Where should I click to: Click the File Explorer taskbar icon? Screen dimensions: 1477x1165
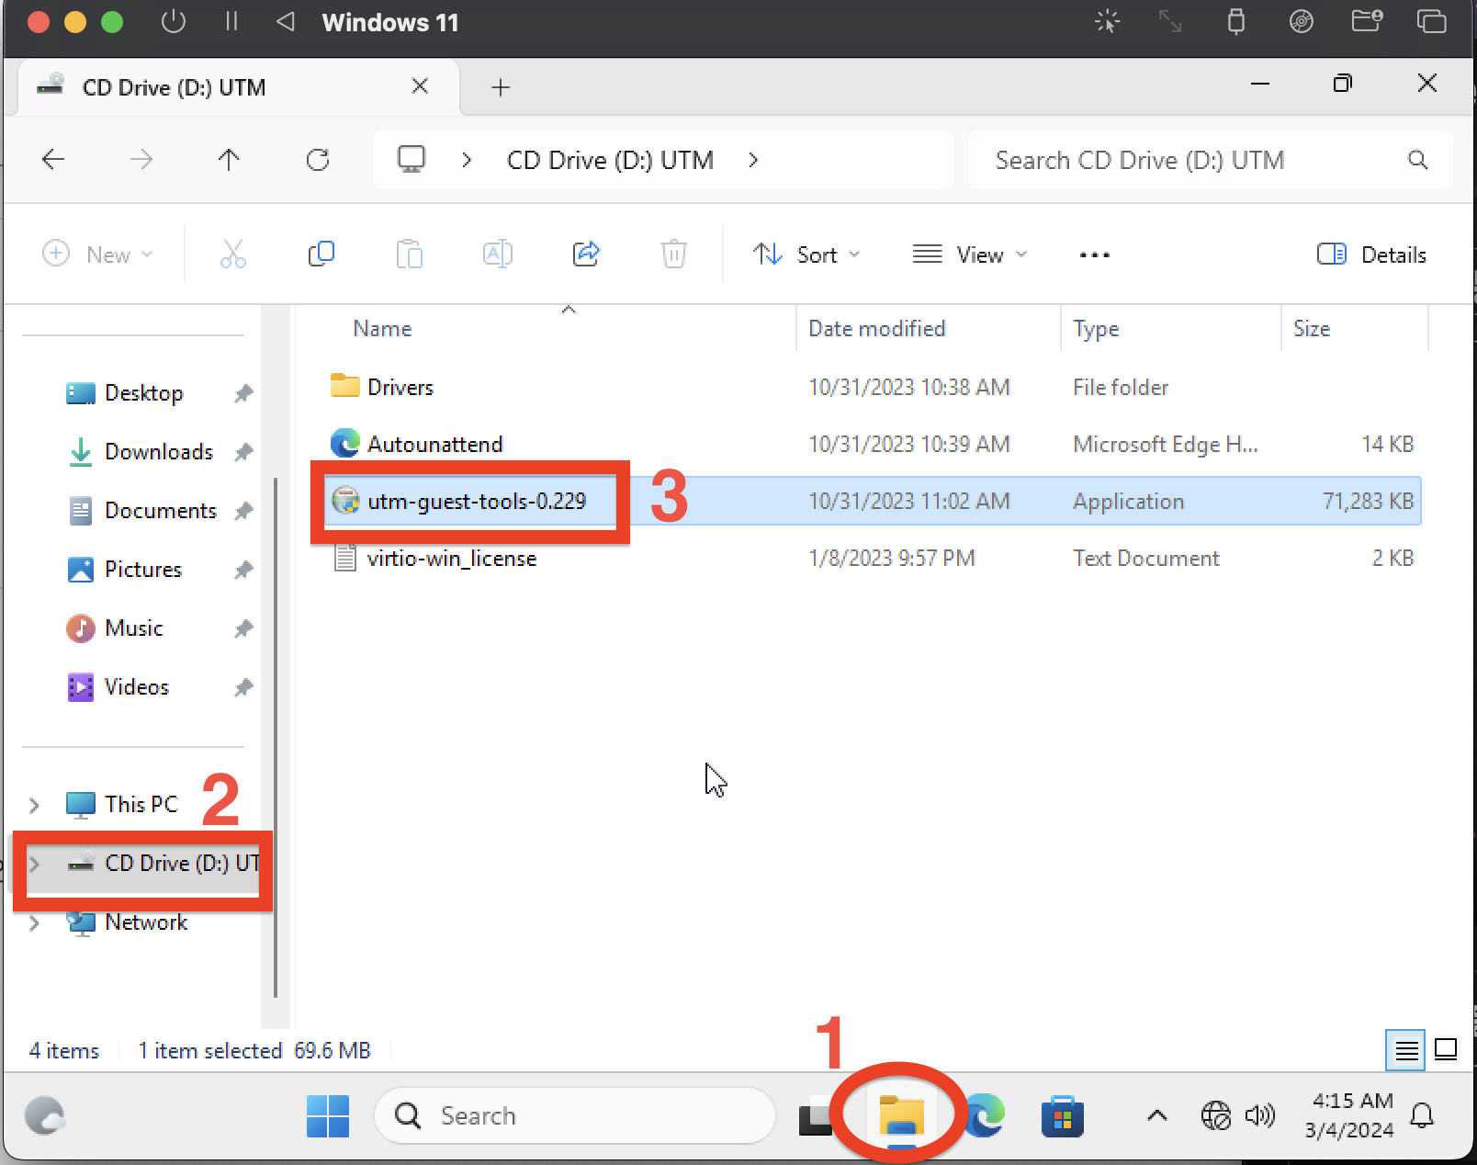[901, 1116]
